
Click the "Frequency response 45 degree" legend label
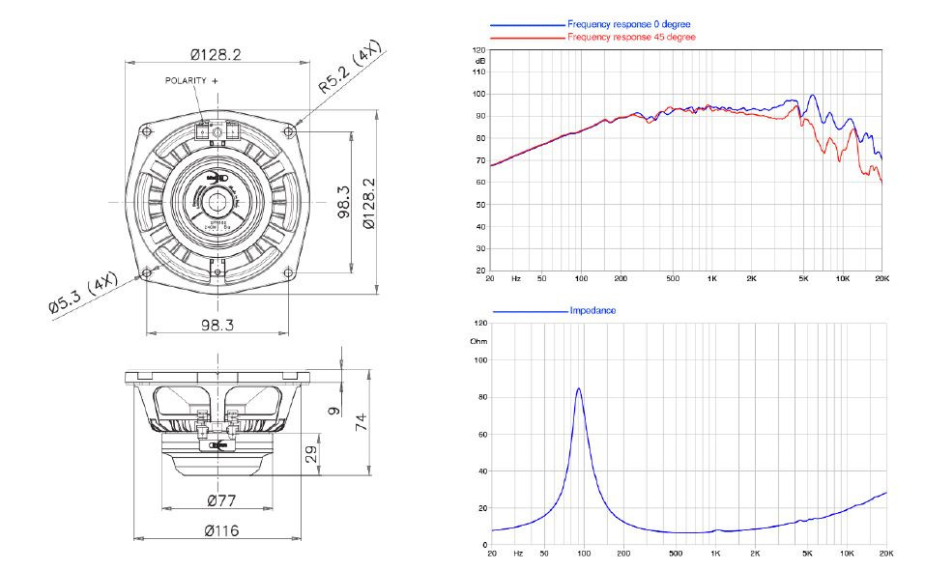pyautogui.click(x=631, y=37)
